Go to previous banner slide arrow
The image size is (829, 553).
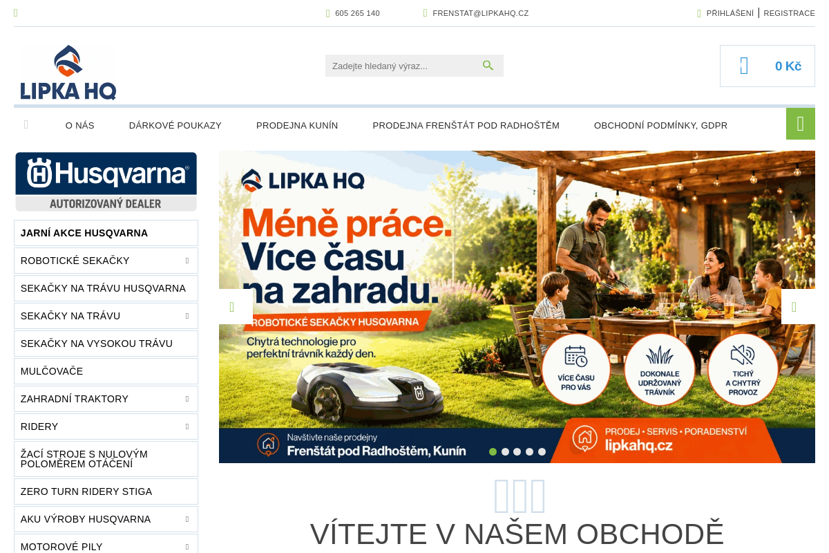pos(236,307)
